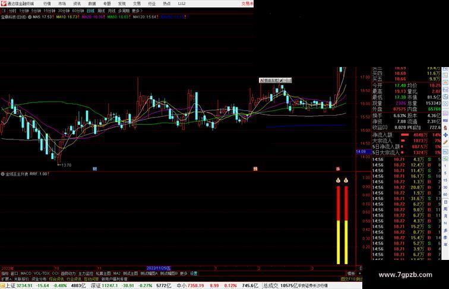Click the second money bag signal icon

346,180
